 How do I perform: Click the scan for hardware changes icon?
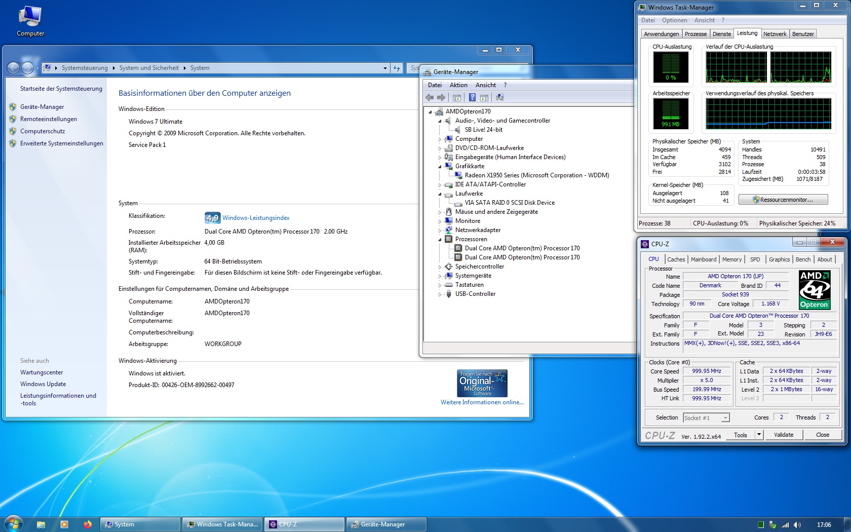[500, 98]
